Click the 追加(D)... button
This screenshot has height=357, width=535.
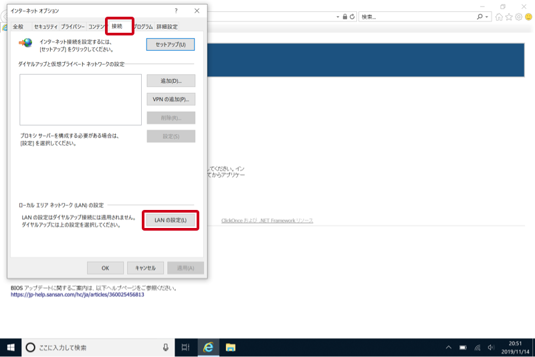point(171,81)
